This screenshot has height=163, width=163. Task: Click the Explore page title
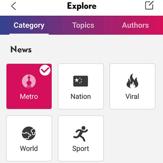click(x=82, y=6)
